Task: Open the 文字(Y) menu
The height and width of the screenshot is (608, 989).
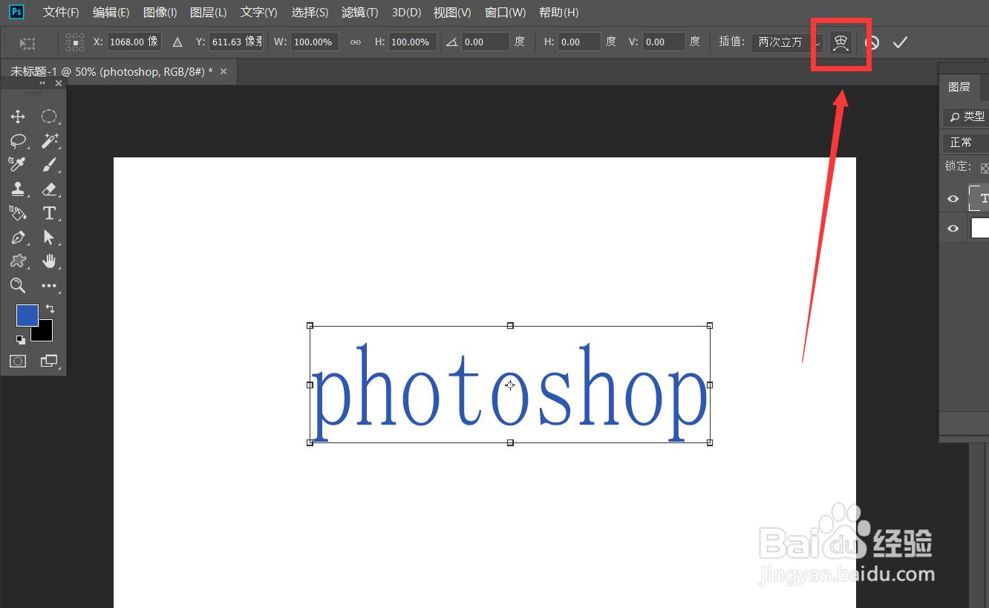Action: [x=258, y=13]
